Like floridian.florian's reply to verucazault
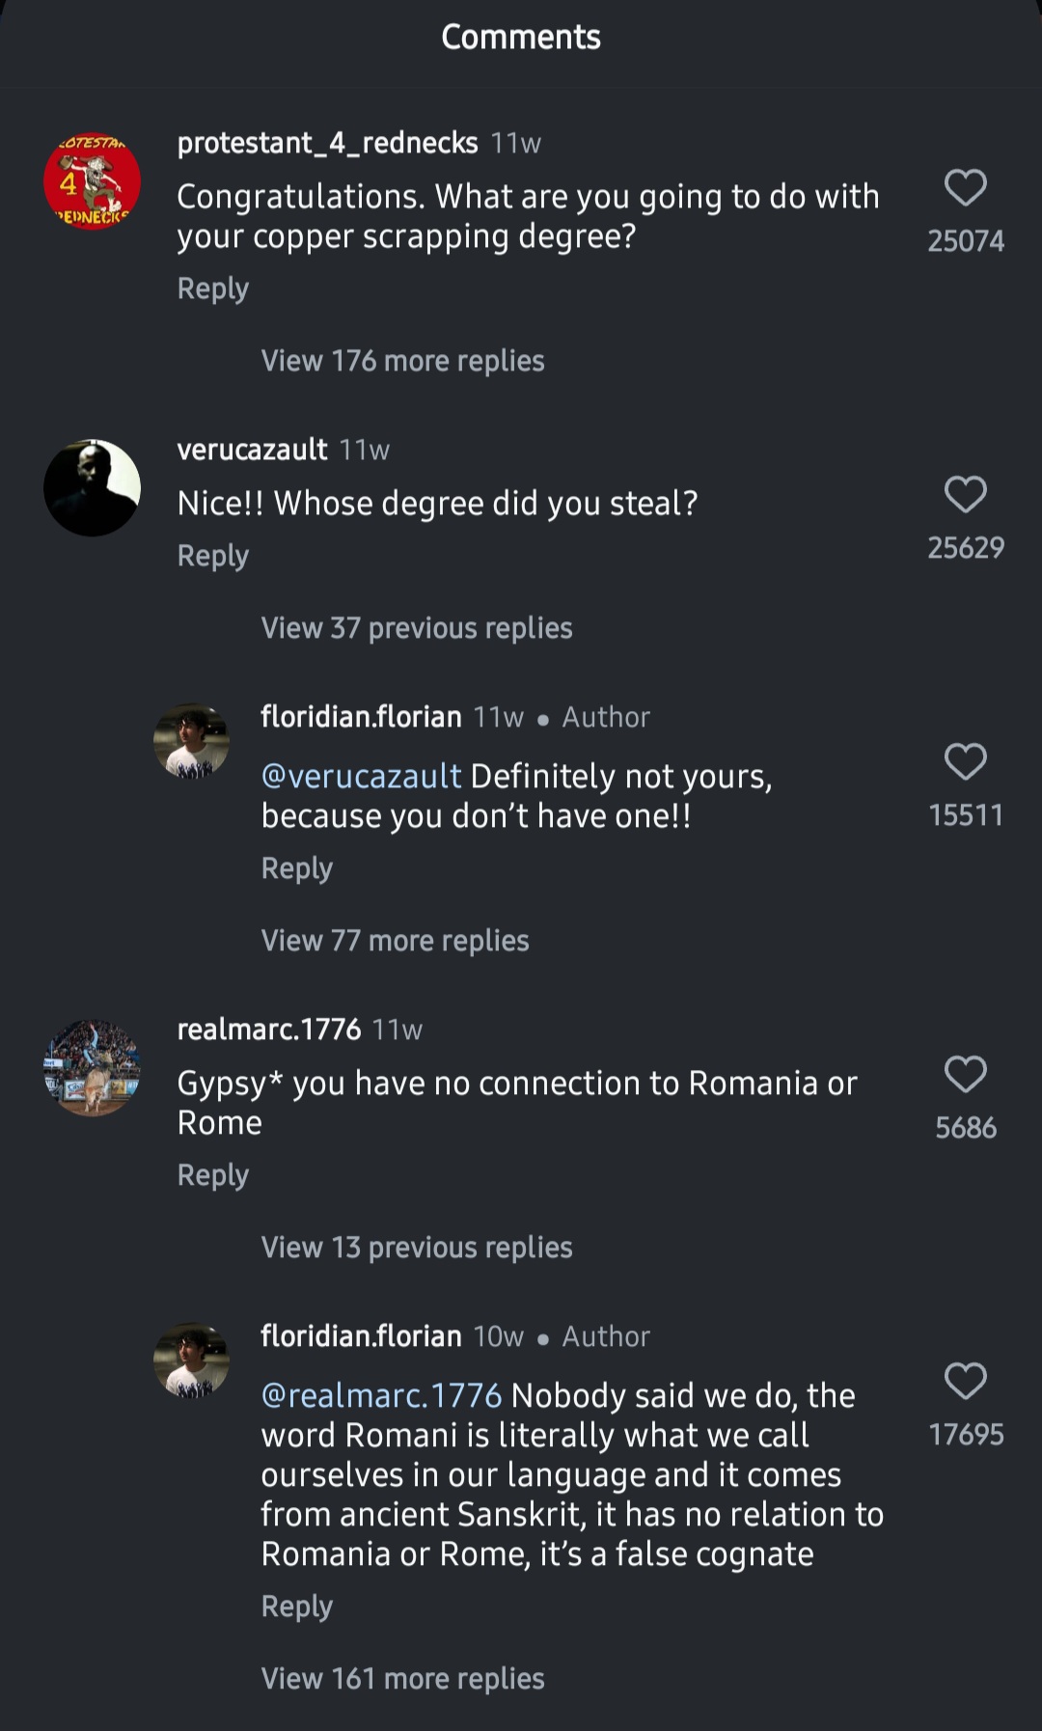This screenshot has height=1731, width=1042. point(965,761)
